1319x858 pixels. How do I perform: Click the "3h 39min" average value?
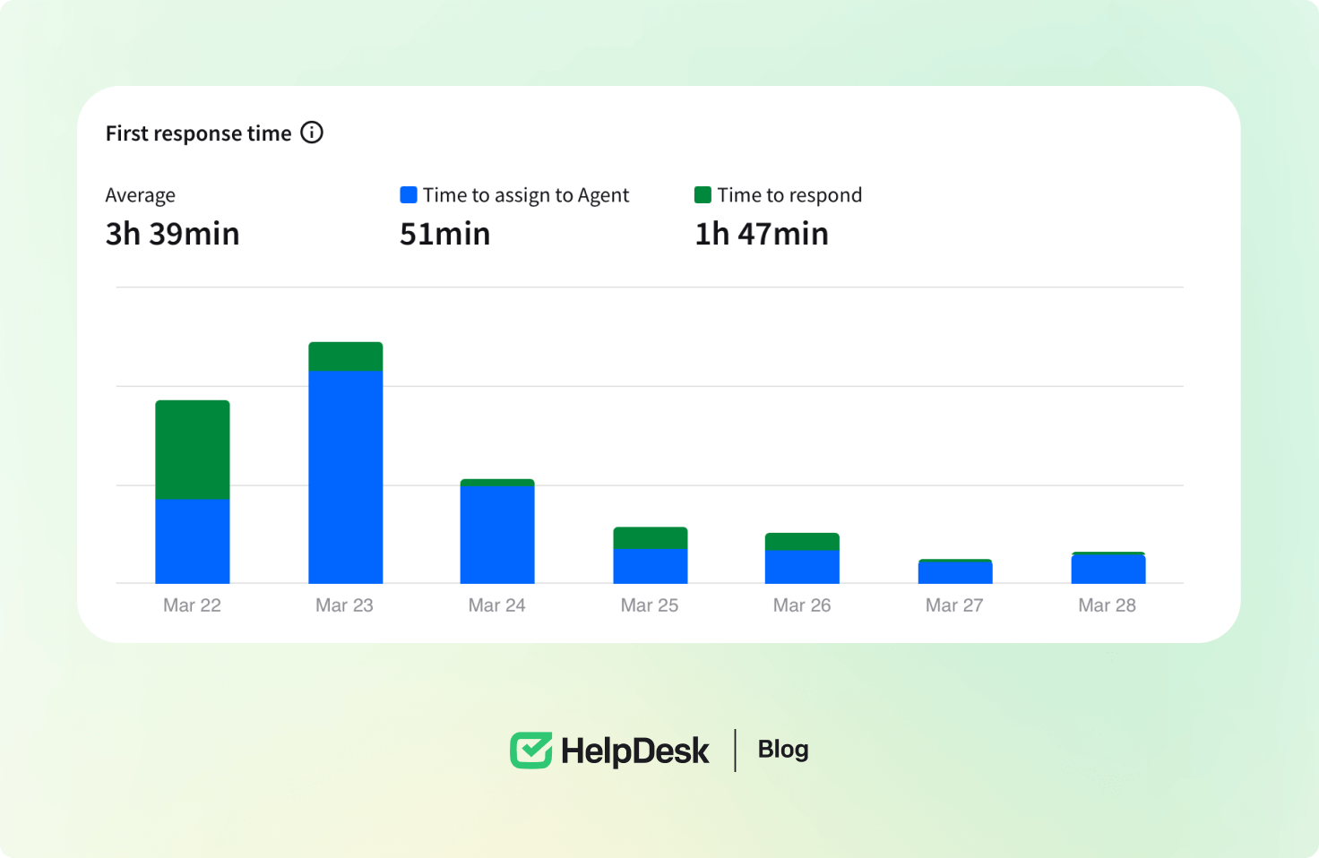[x=173, y=234]
